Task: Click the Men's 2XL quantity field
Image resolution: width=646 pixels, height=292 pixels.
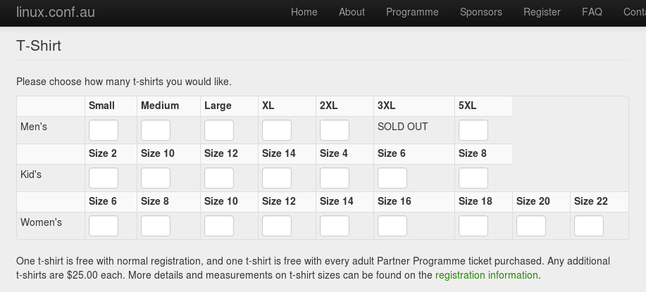Action: point(335,130)
